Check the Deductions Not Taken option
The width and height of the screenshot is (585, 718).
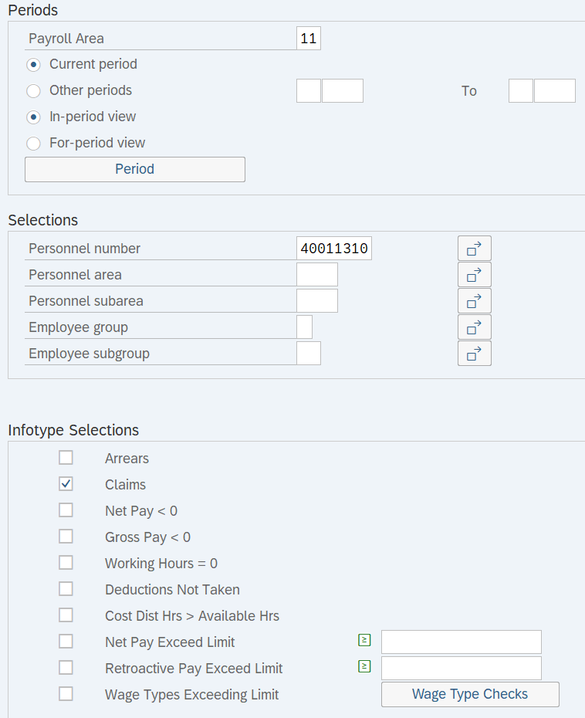[66, 589]
